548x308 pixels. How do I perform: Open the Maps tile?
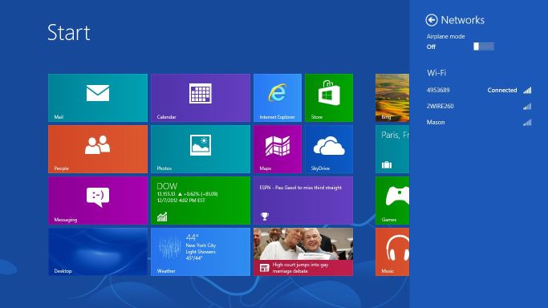[278, 149]
